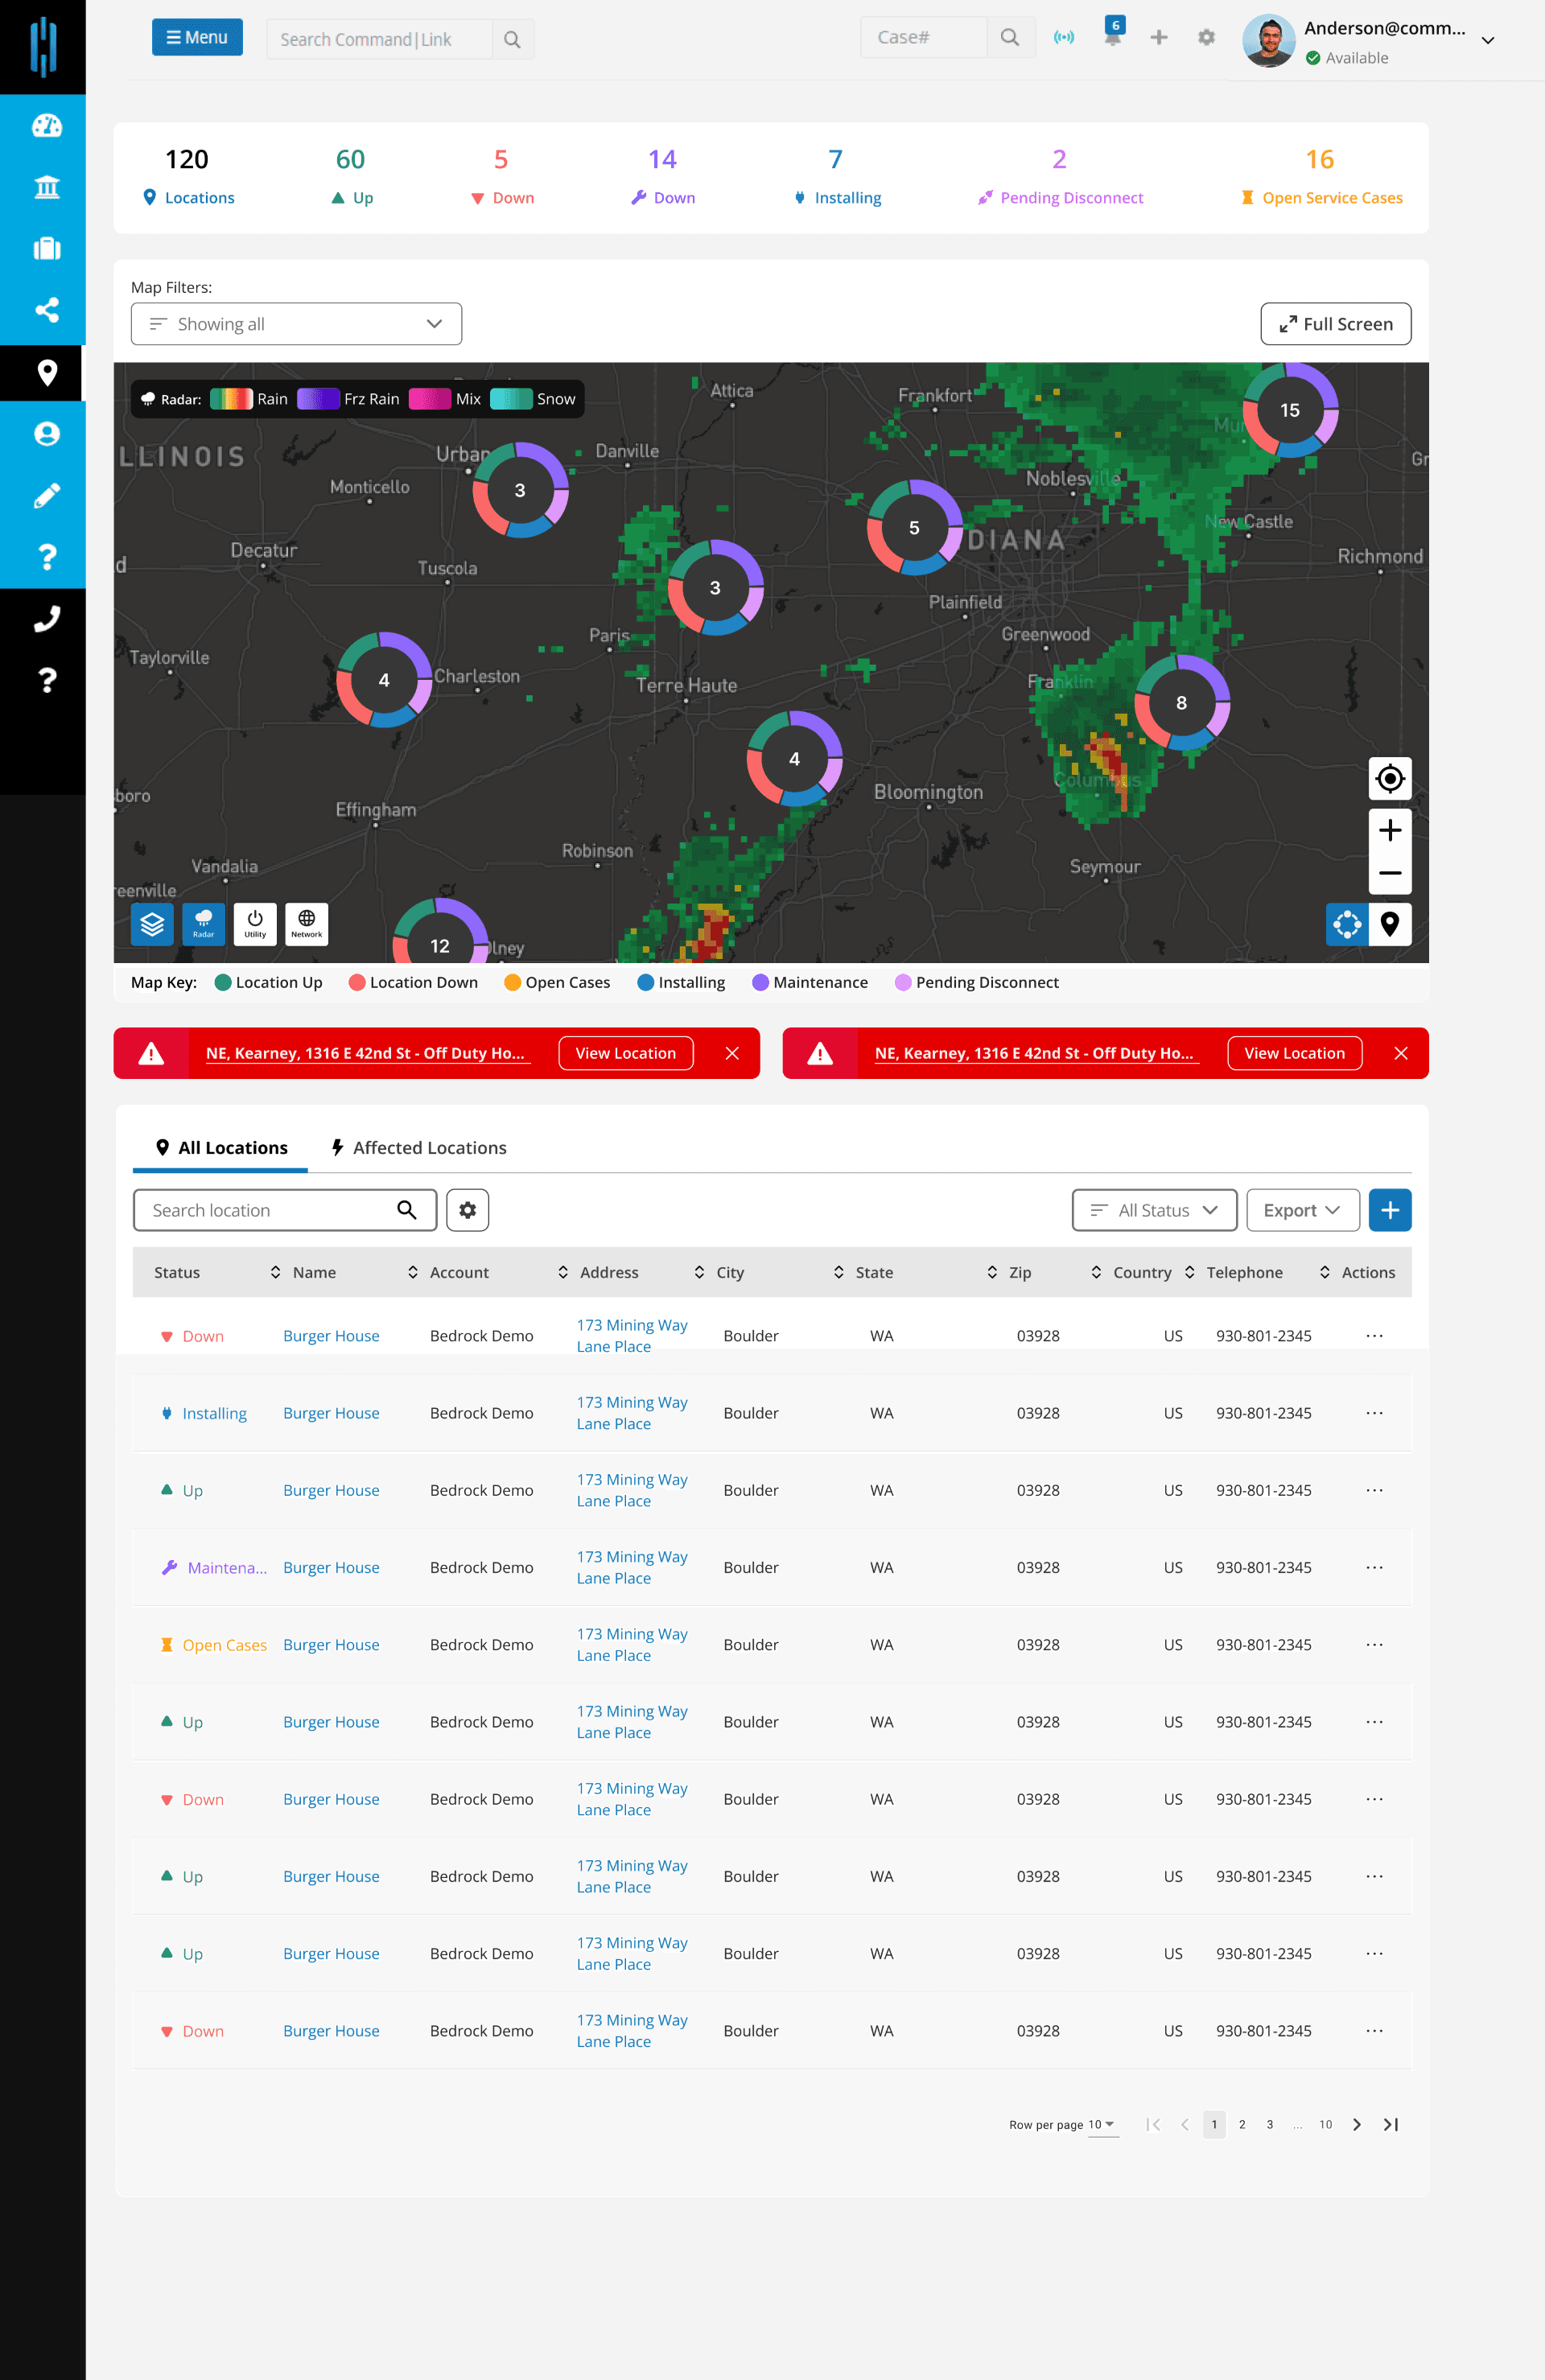Screen dimensions: 1545x2380
Task: Open the map layers icon
Action: coord(152,924)
